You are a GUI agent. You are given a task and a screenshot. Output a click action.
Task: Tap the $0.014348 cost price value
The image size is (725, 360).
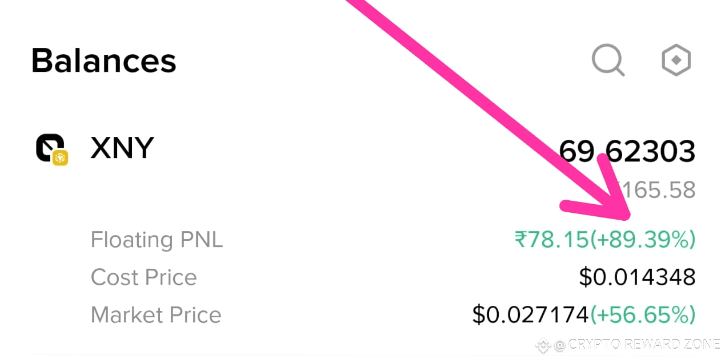(637, 277)
